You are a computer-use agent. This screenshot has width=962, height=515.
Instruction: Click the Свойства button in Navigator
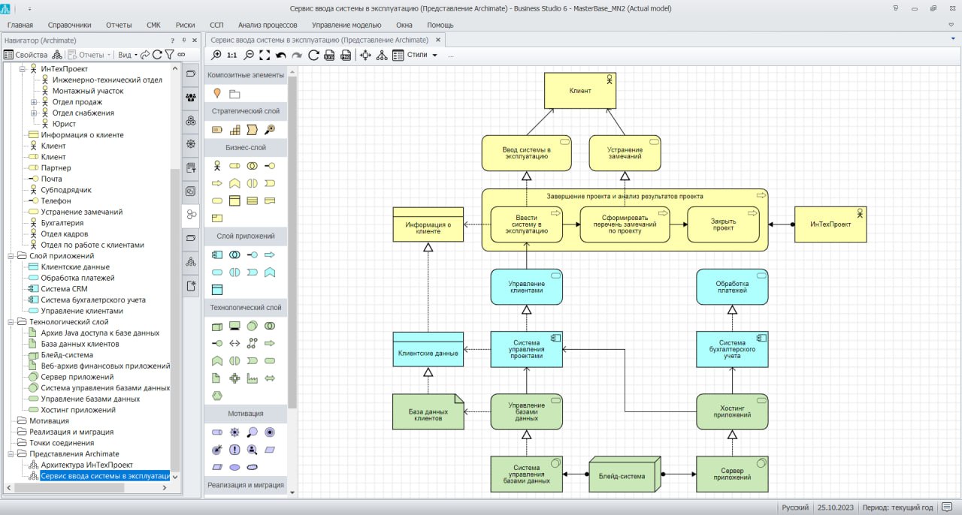coord(25,55)
